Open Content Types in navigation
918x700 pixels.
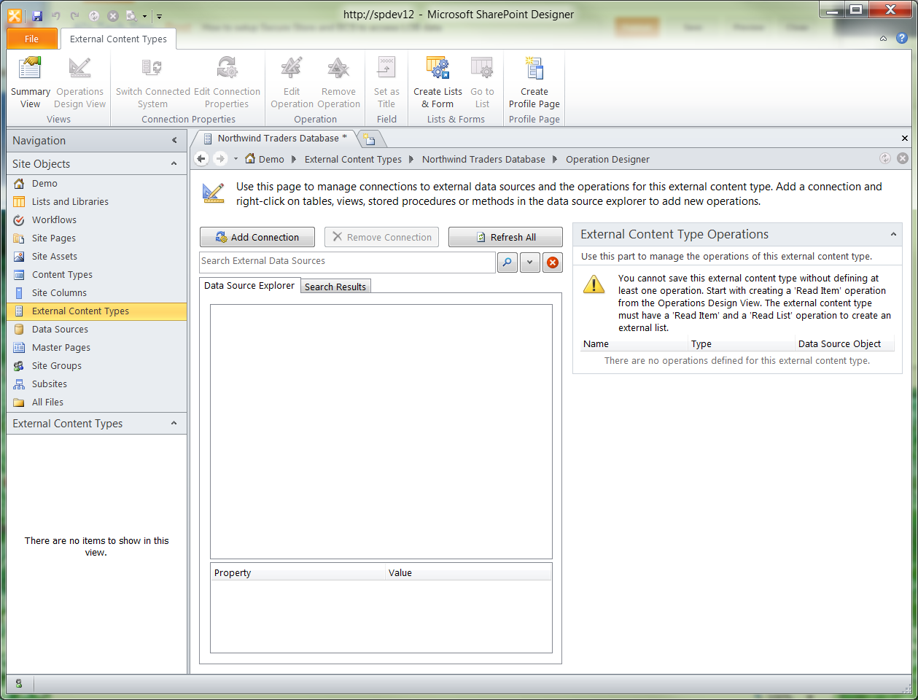[x=96, y=274]
